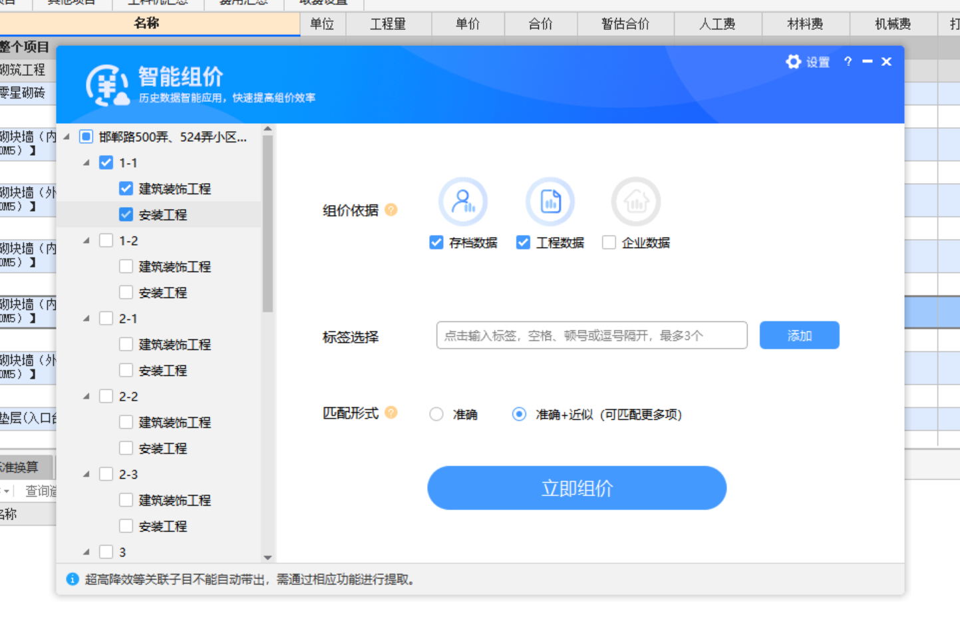Uncheck 安装工程 under 1-1
This screenshot has height=621, width=960.
(x=126, y=214)
